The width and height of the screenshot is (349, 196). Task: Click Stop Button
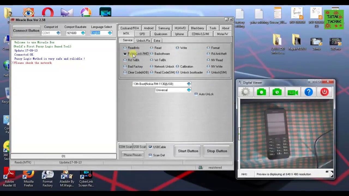pos(217,151)
